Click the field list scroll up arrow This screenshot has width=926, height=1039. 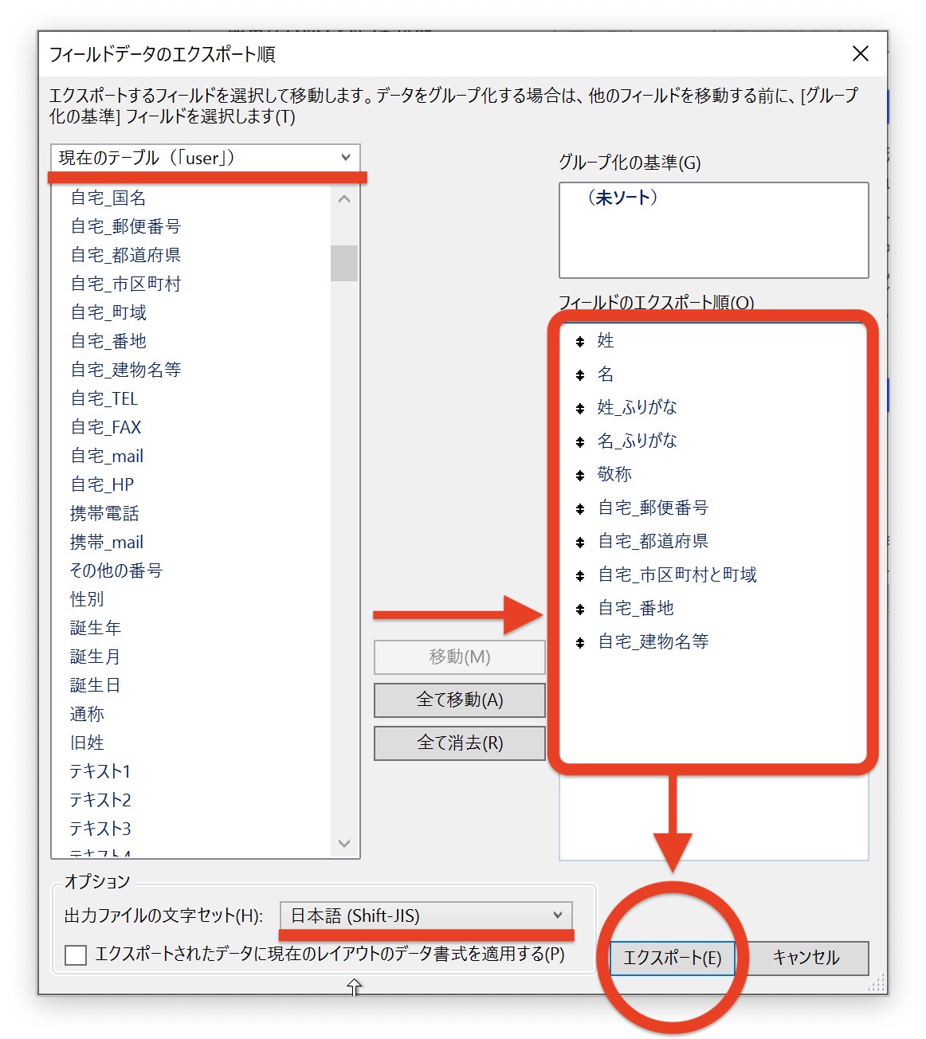(344, 199)
